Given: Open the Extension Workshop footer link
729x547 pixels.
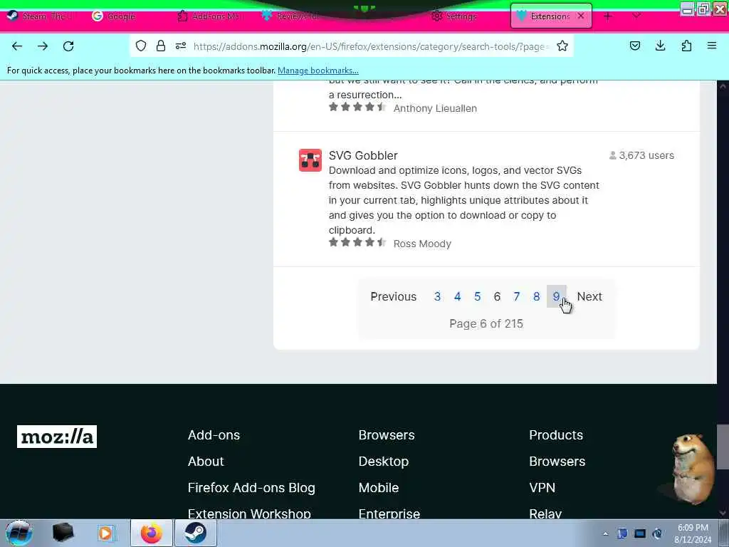Looking at the screenshot, I should pos(249,514).
